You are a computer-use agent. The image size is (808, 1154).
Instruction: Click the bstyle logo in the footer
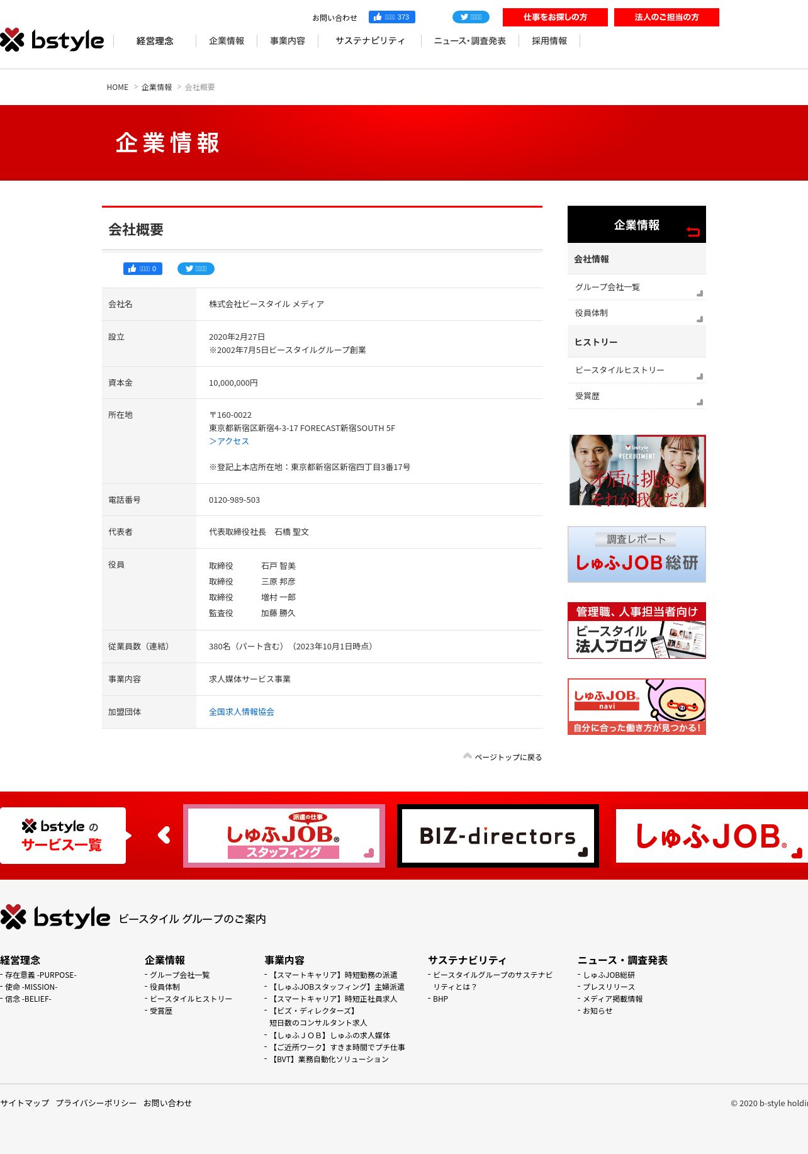click(x=55, y=917)
